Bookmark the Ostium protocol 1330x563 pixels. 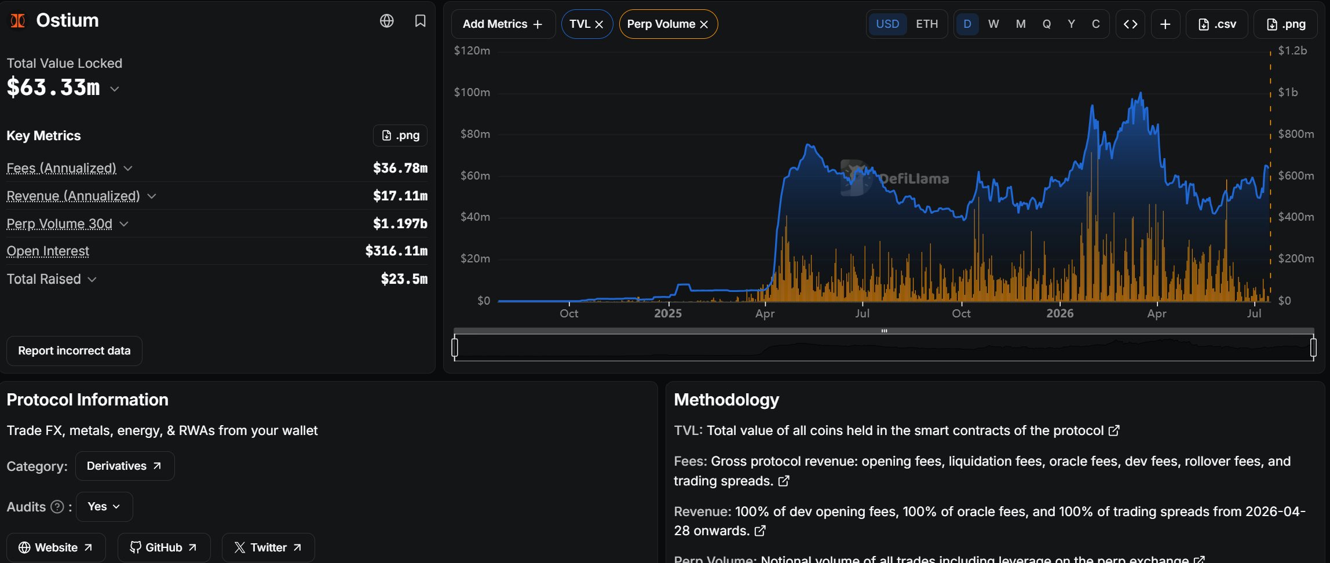tap(421, 21)
